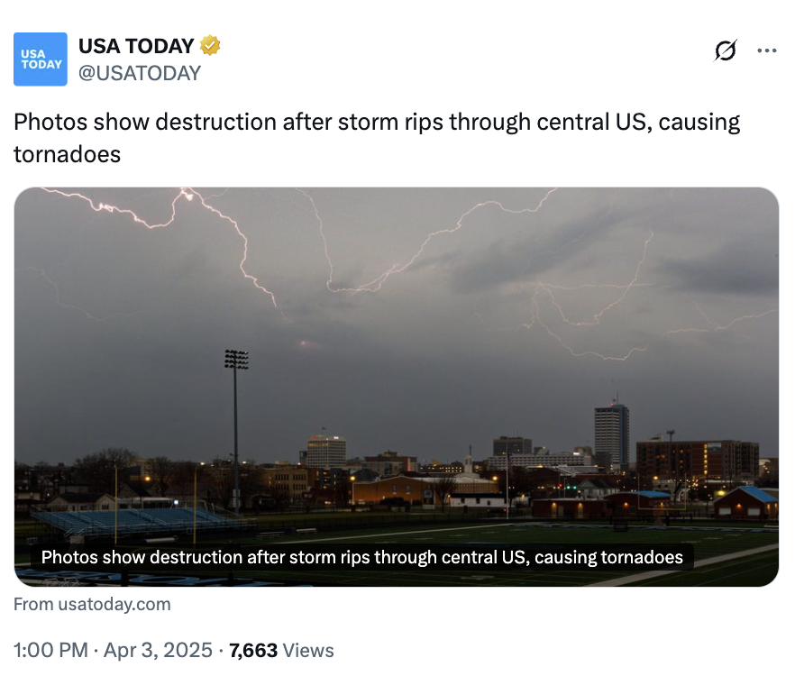Visit the USA TODAY display name
This screenshot has width=795, height=676.
click(136, 46)
